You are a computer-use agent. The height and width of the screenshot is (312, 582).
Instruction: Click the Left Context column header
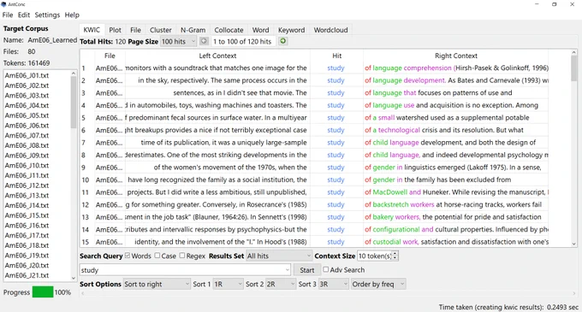pos(217,56)
